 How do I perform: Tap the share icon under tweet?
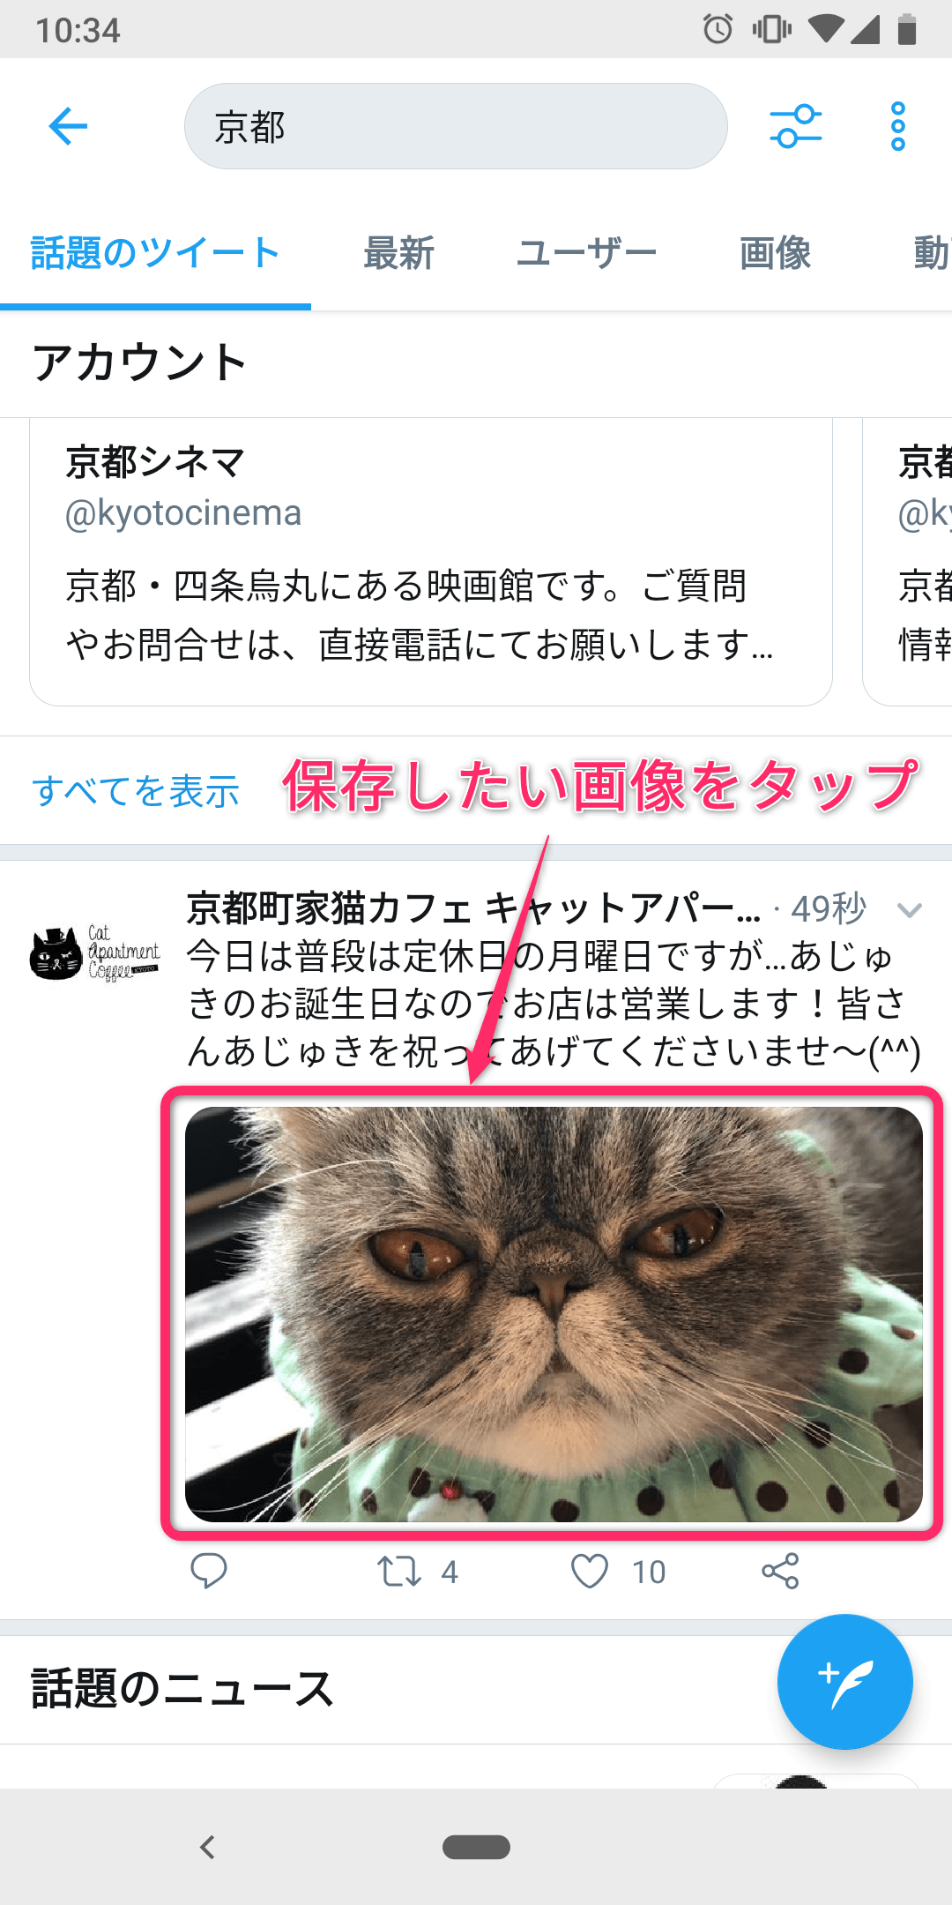click(780, 1571)
